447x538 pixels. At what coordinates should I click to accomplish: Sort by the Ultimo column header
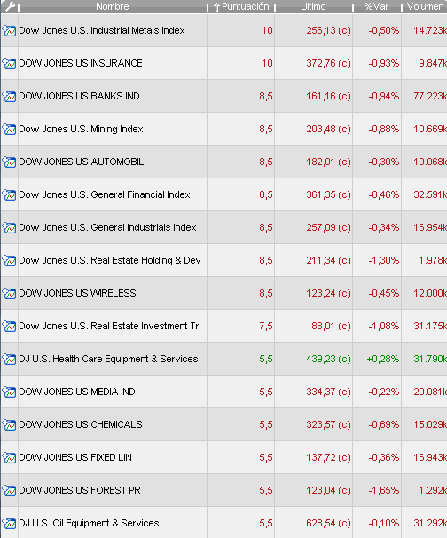pos(313,6)
